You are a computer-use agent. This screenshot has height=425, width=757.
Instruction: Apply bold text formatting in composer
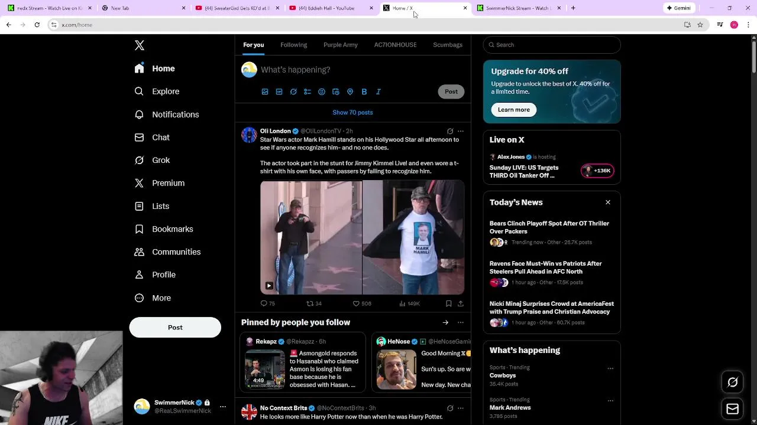(x=364, y=91)
